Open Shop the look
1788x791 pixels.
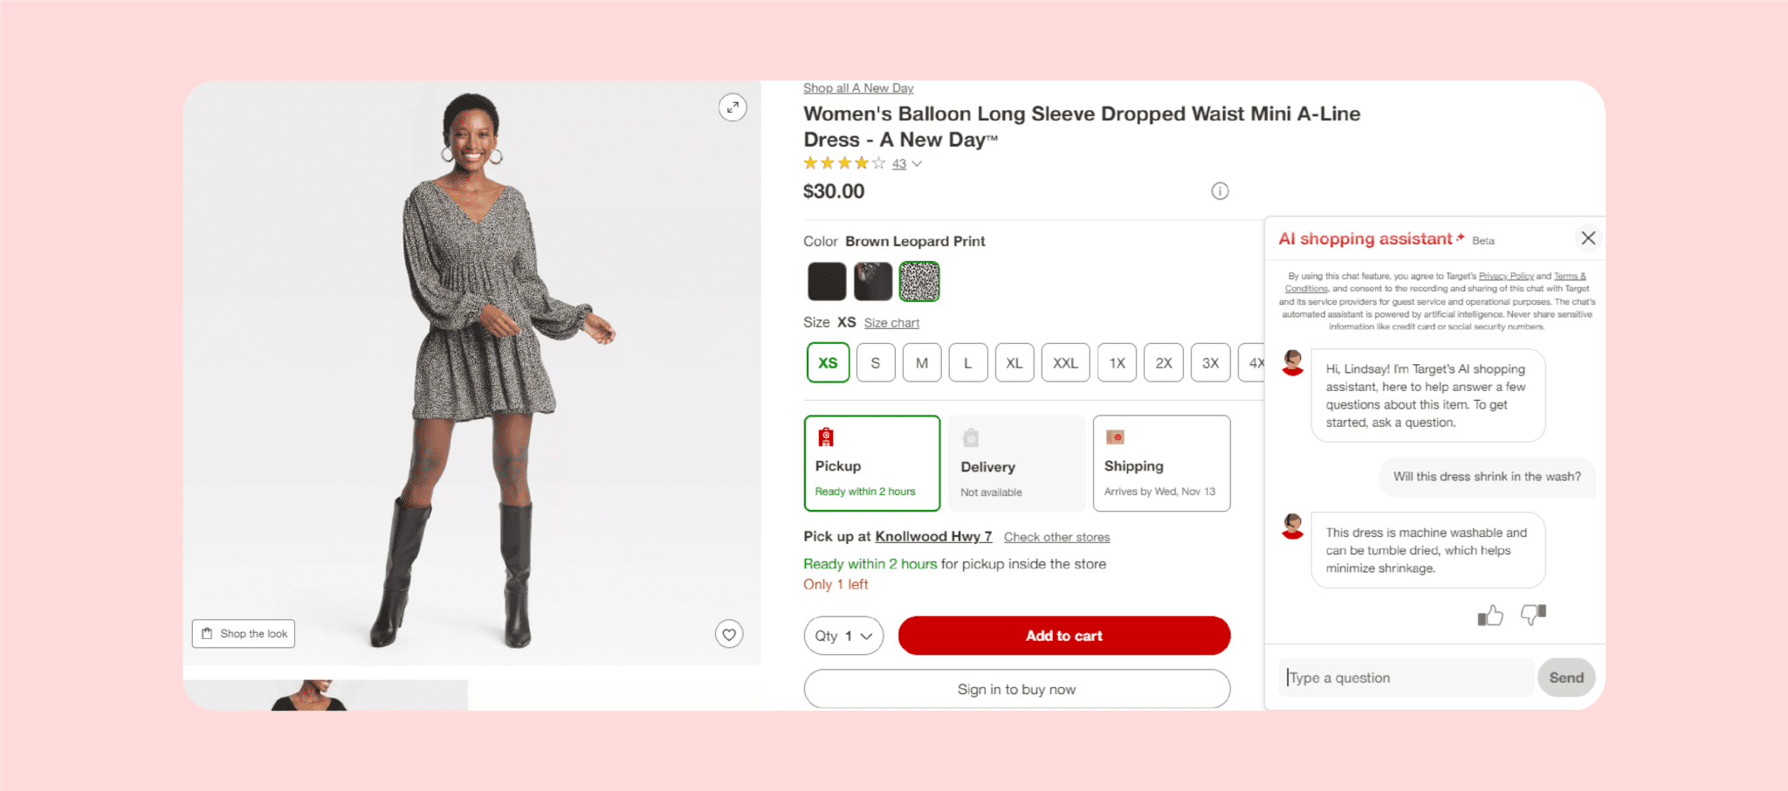click(243, 634)
